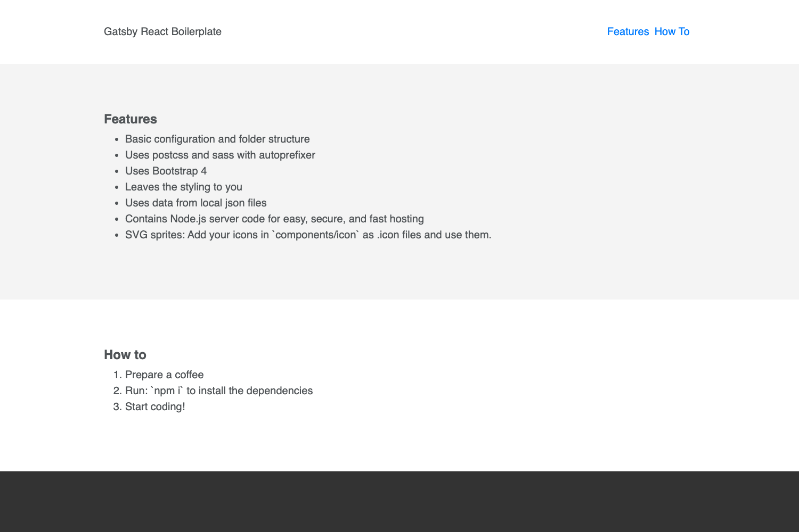Select the 'Basic configuration and folder structure' list item
Viewport: 799px width, 532px height.
[x=217, y=139]
